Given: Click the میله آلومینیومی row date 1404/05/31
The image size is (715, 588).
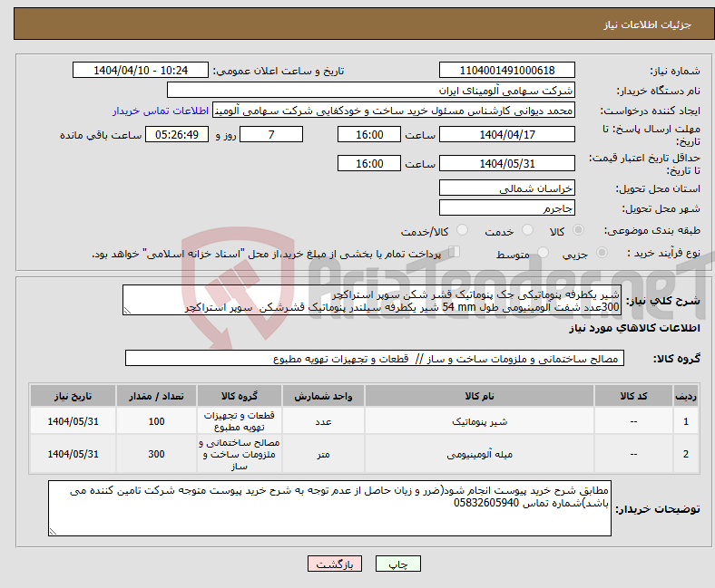Looking at the screenshot, I should [73, 454].
